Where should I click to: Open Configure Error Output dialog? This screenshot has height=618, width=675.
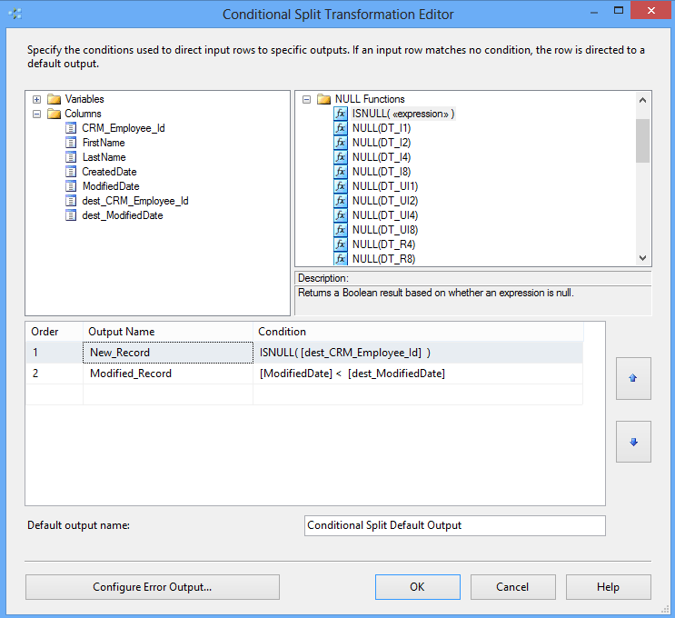[x=153, y=587]
